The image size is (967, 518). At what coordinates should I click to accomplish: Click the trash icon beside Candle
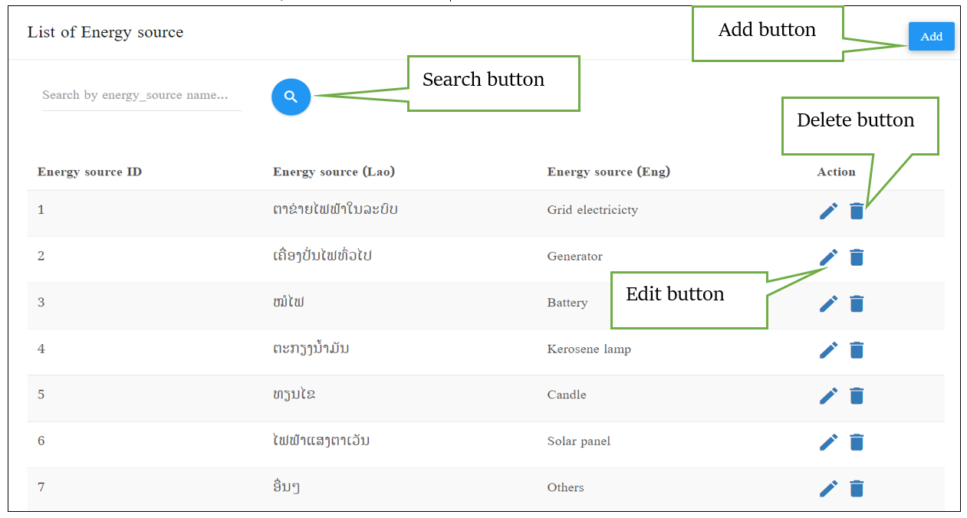(857, 396)
